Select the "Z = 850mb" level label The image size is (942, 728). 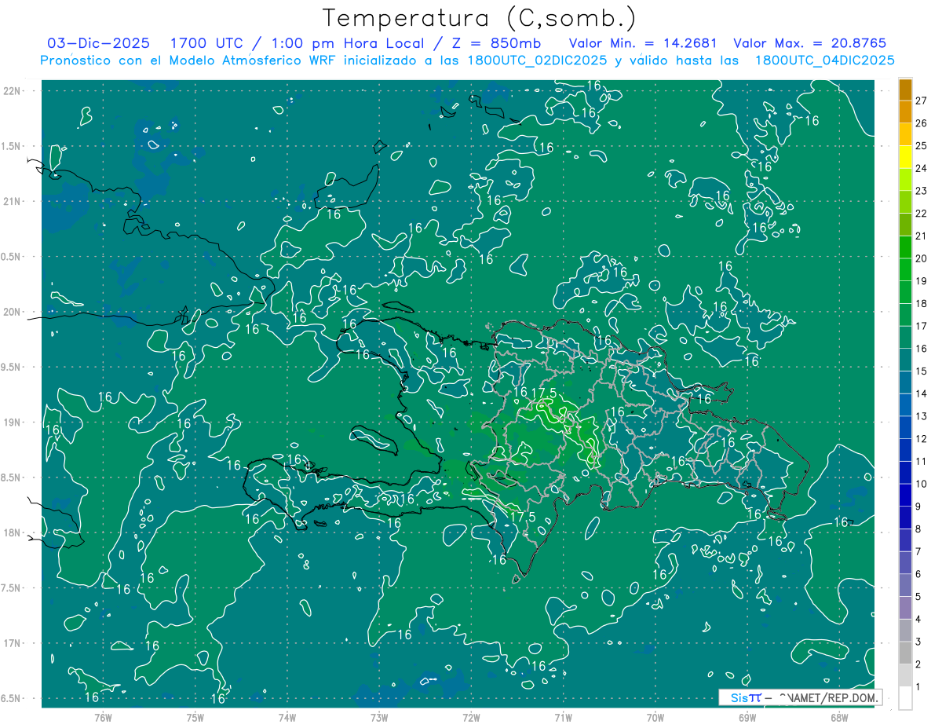click(x=495, y=44)
